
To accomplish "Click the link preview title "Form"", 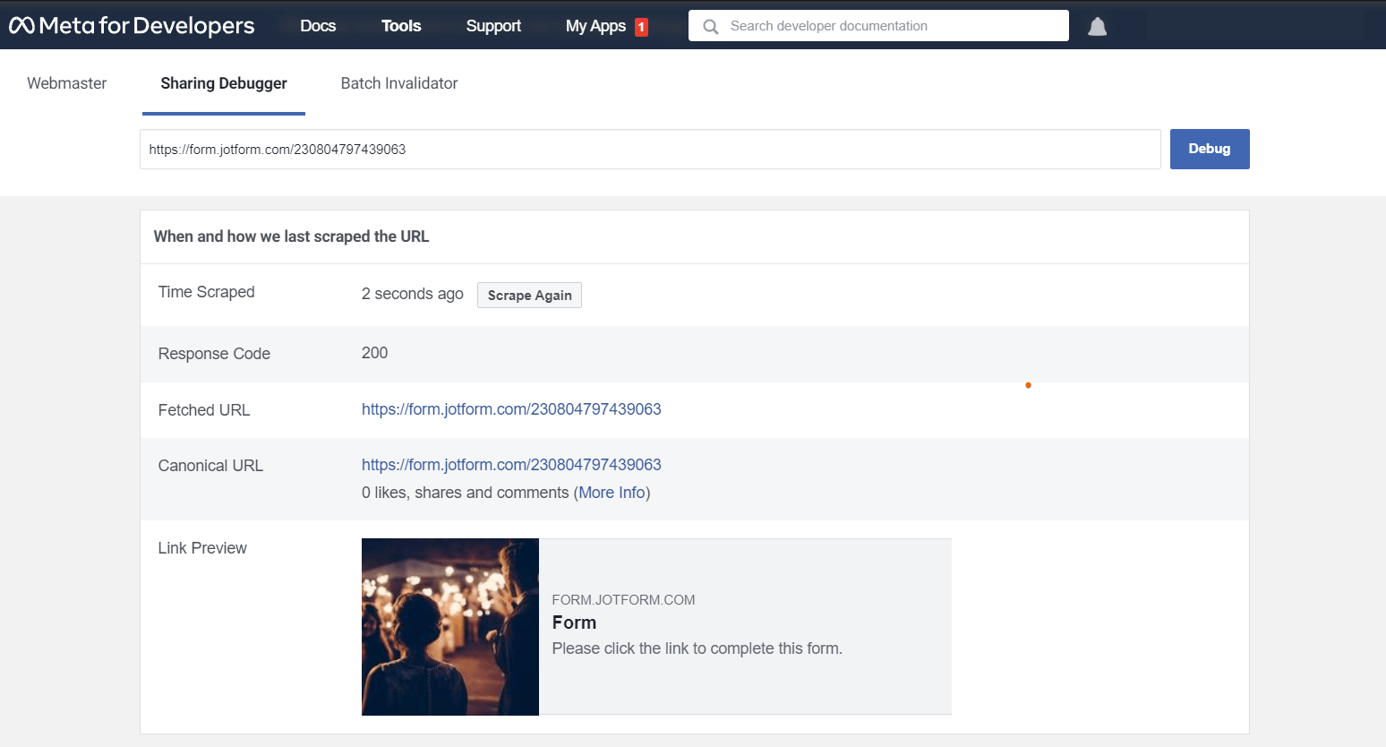I will [574, 622].
